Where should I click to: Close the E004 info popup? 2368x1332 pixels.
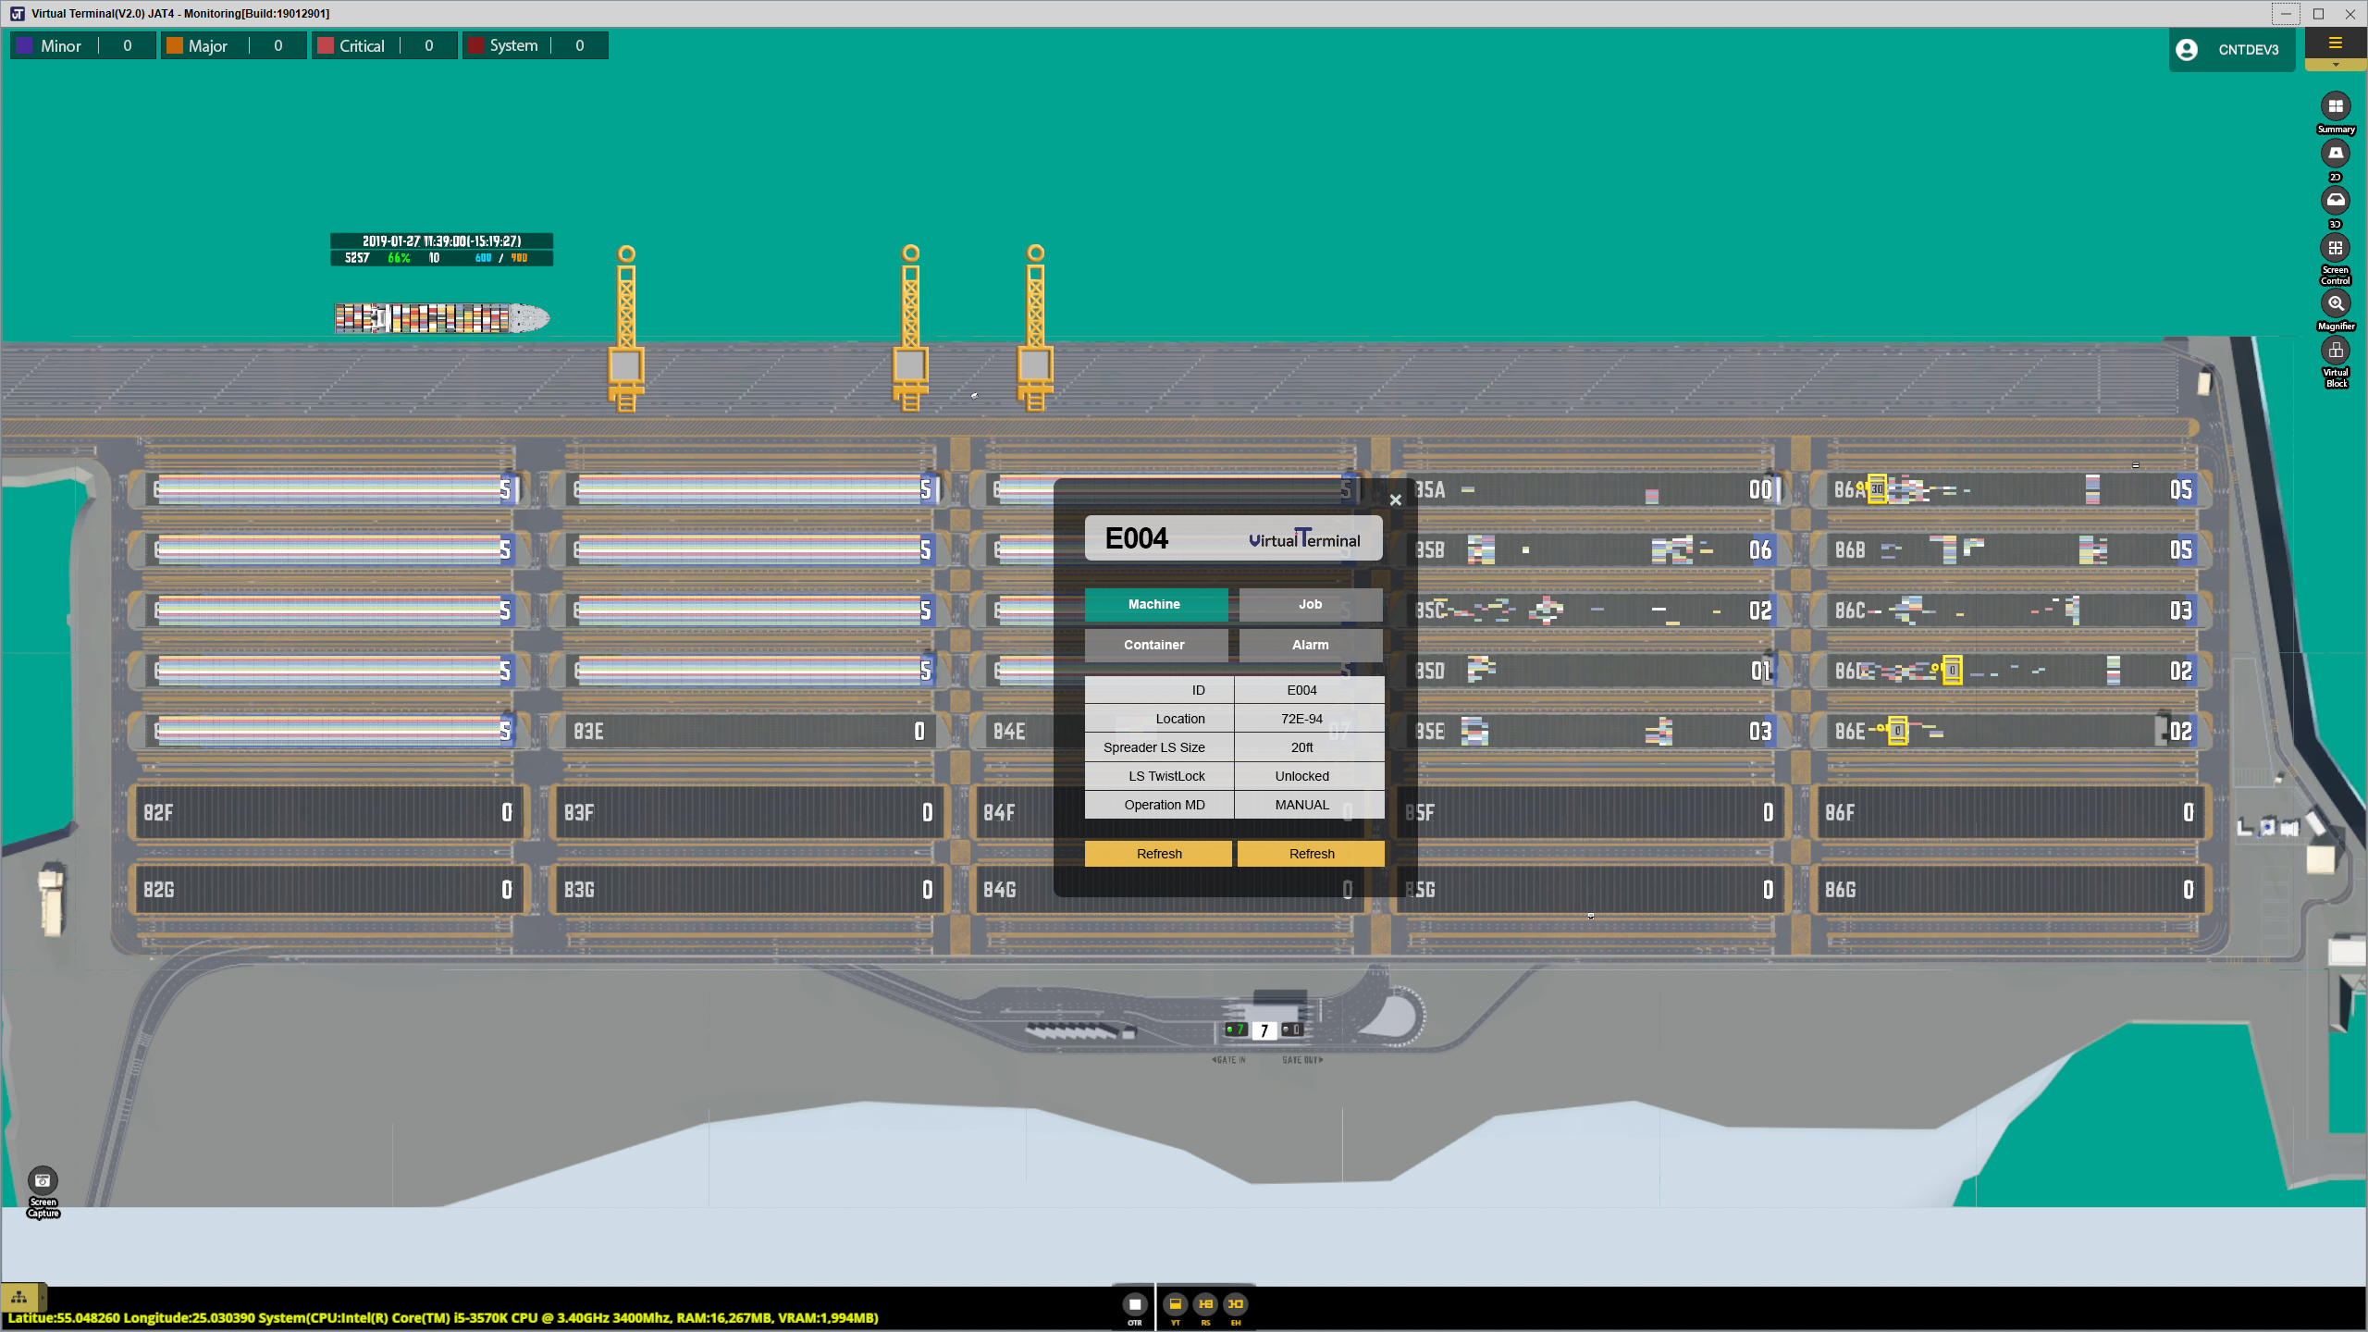[x=1395, y=500]
